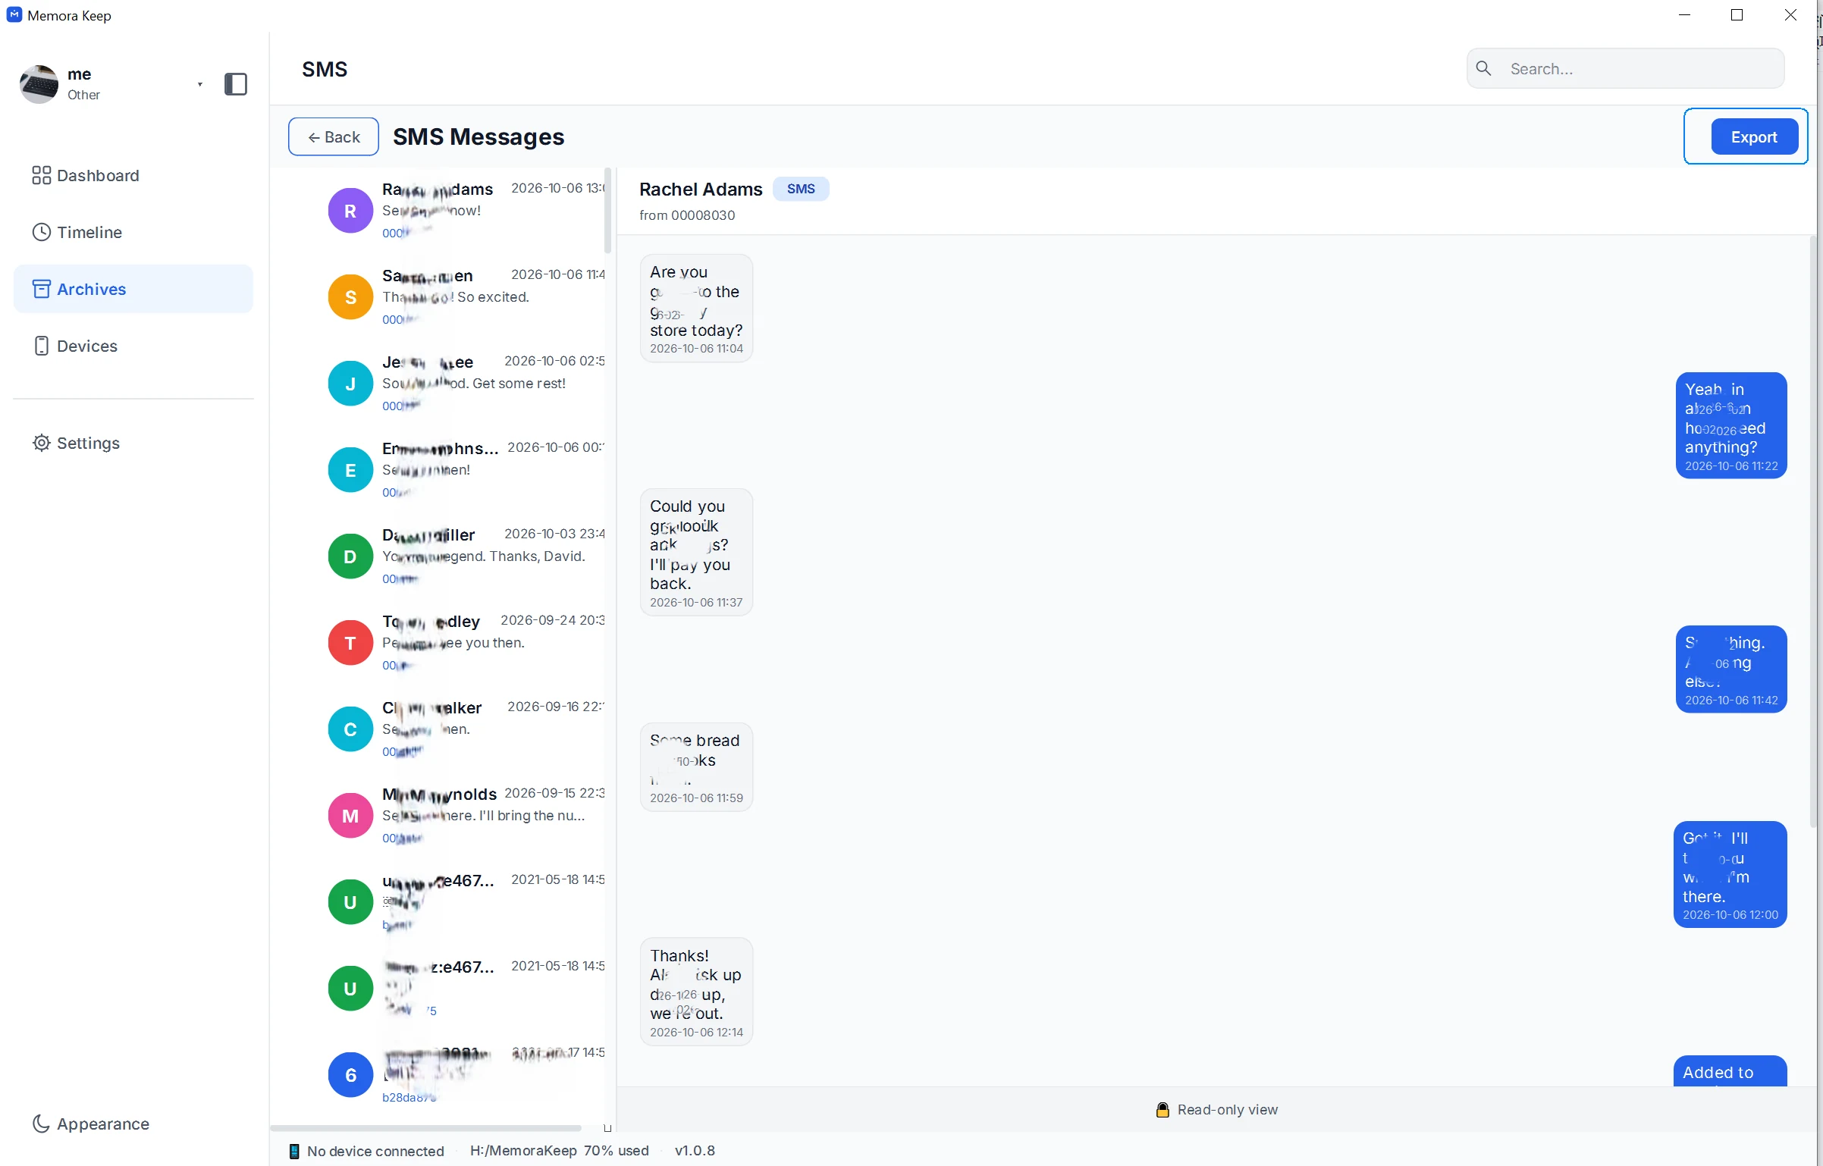This screenshot has height=1166, width=1823.
Task: Export the SMS messages
Action: (1754, 136)
